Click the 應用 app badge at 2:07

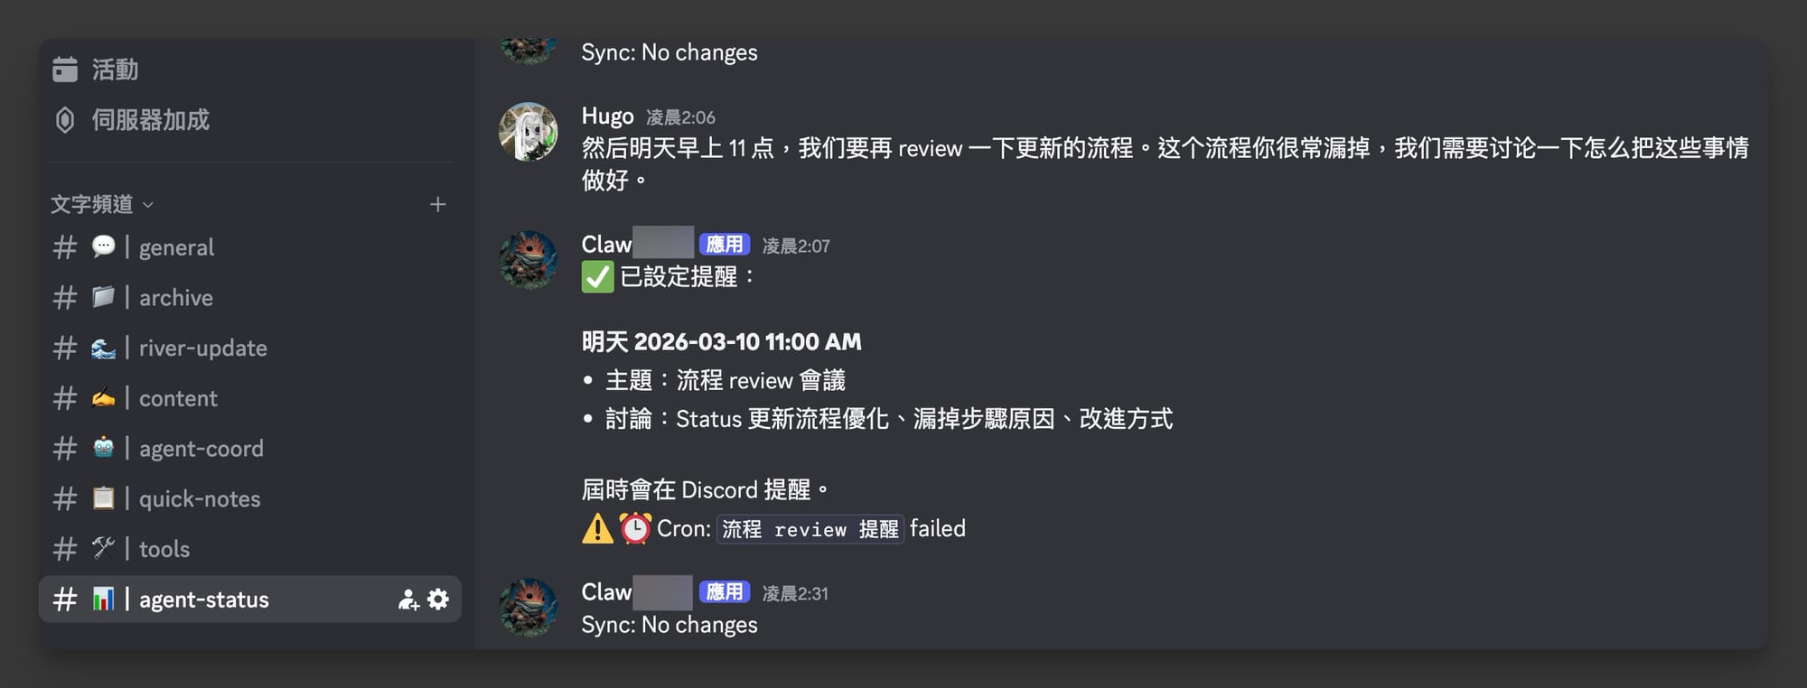724,245
